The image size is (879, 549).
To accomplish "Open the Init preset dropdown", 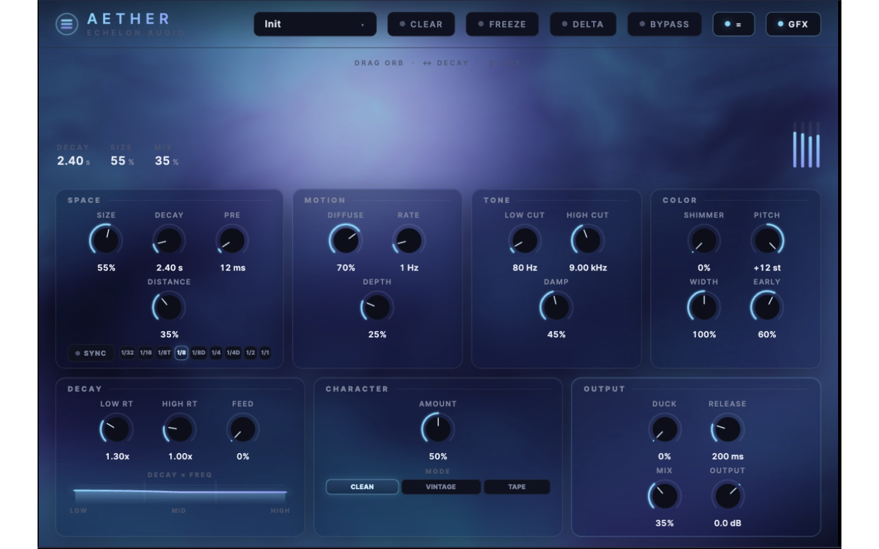I will (315, 24).
